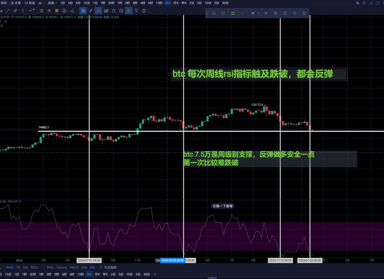Toggle magnet snap mode in drawing toolbar
Screen dimensions: 384x279
(129, 11)
